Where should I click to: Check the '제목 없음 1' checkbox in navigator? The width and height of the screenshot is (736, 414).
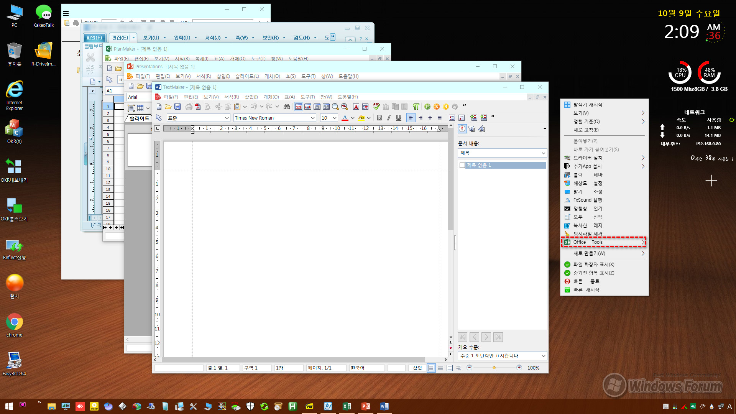coord(462,165)
